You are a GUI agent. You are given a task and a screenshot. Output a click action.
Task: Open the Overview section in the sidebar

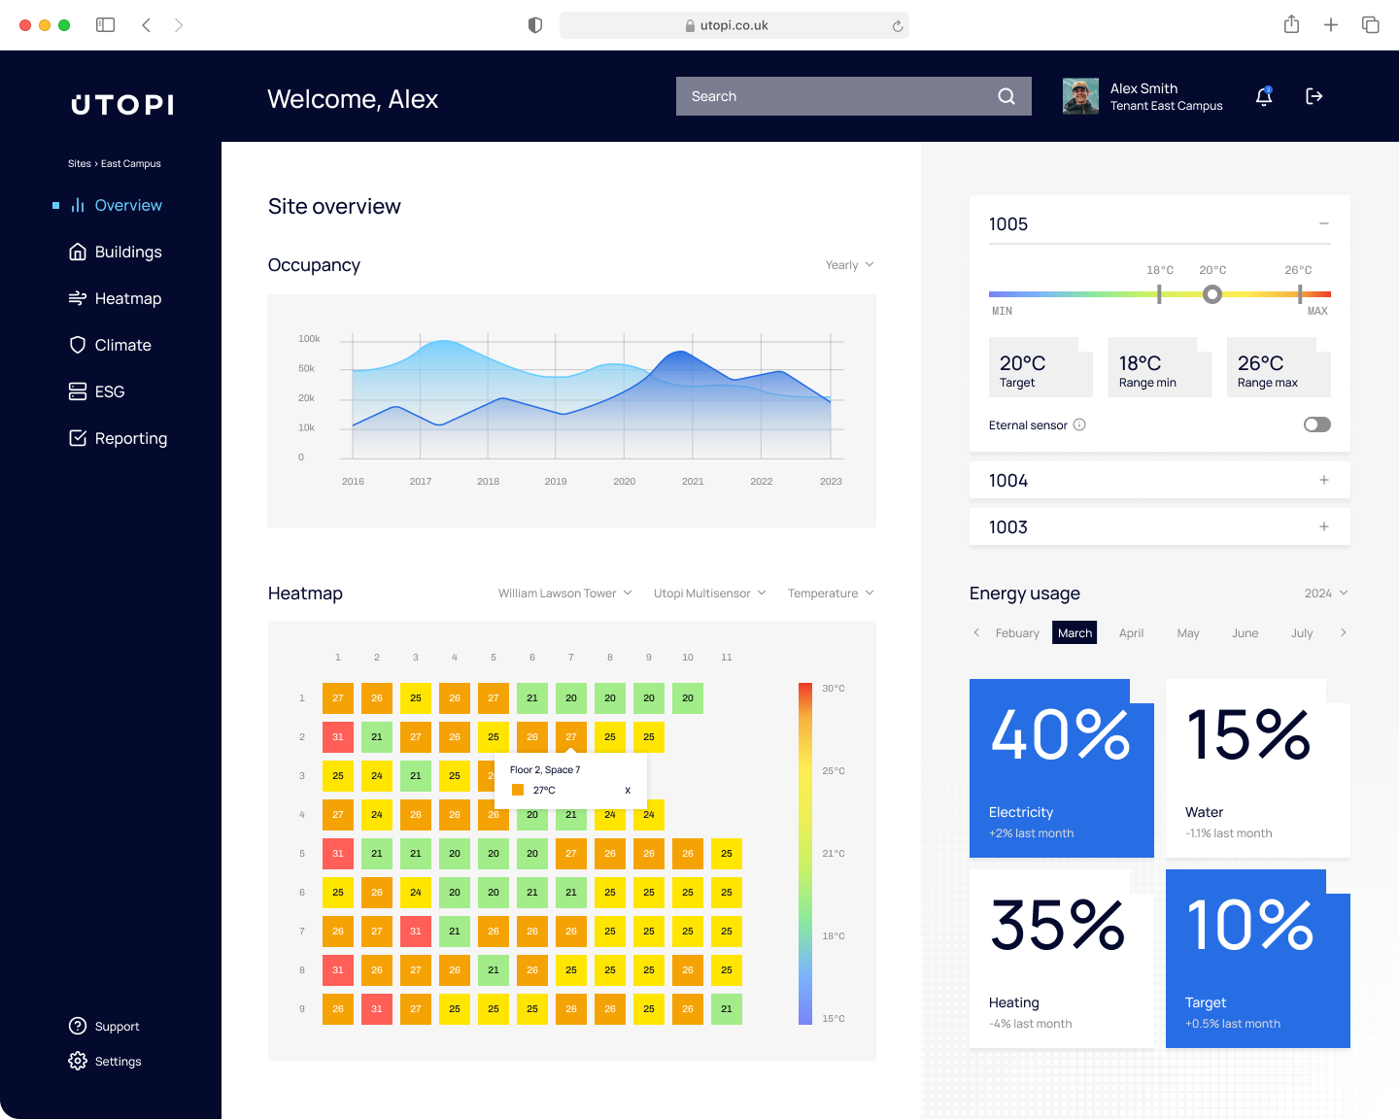click(127, 205)
